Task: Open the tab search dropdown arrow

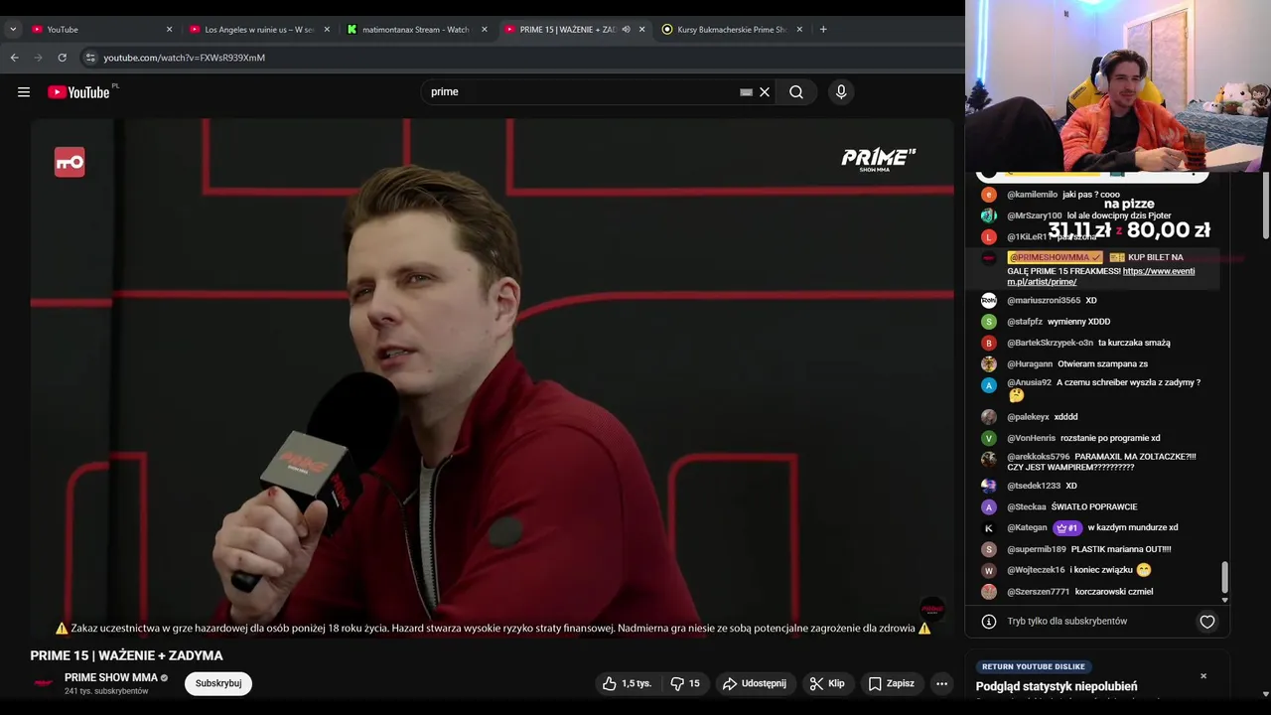Action: coord(13,30)
